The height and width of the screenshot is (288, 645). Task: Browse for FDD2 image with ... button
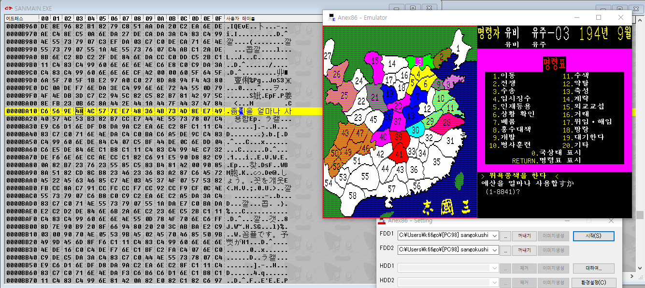tap(505, 250)
